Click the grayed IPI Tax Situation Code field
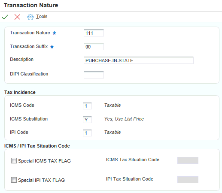Screen dimensions: 222x193 pos(188,180)
